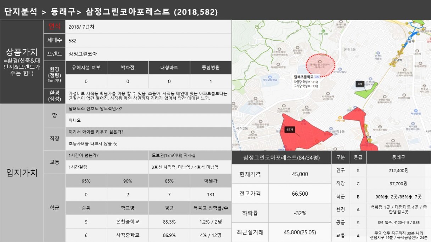Image resolution: width=431 pixels, height=242 pixels.
Task: Click the black 63개 count label
Action: (289, 130)
